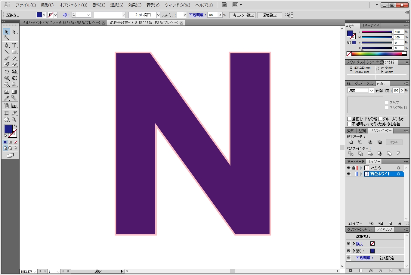Choose the Hand tool
Viewport: 411px width, 275px height.
click(x=6, y=120)
